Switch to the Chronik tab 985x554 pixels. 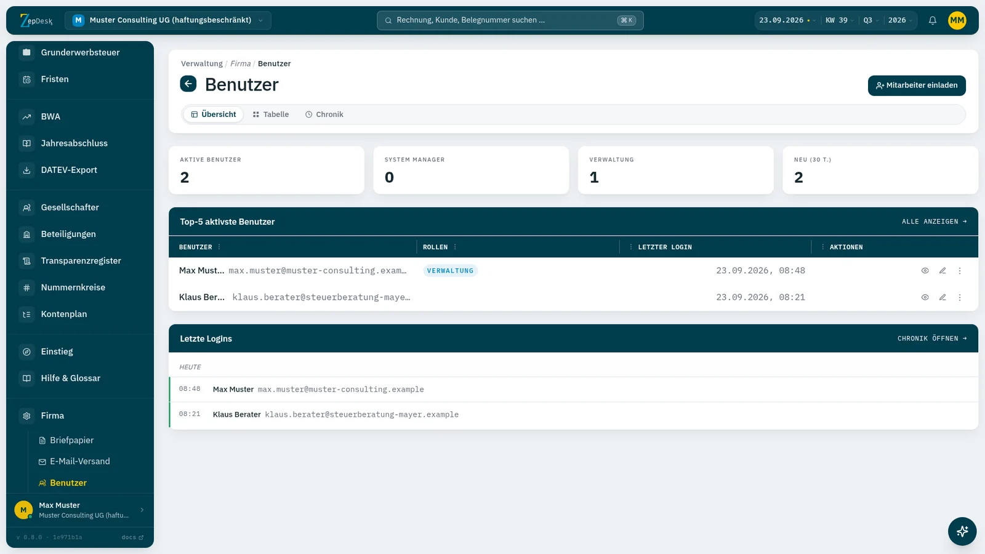click(324, 114)
